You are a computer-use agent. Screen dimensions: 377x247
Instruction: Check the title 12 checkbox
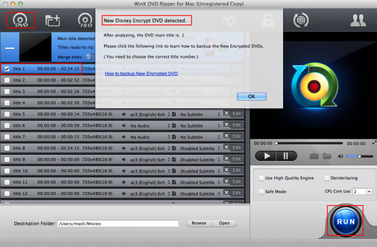[7, 193]
